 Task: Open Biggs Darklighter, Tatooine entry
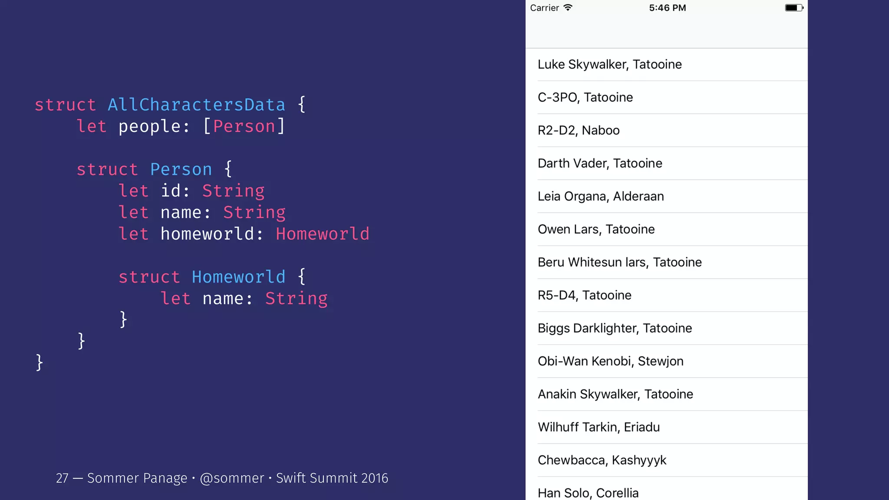click(x=667, y=329)
